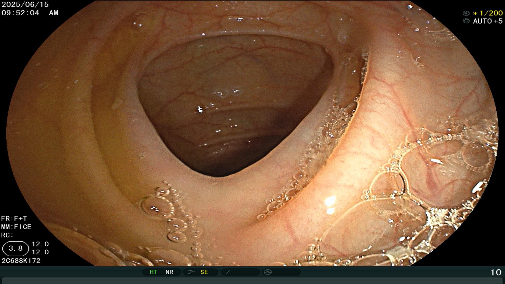Click the grey tone curve icon in status bar

click(228, 272)
